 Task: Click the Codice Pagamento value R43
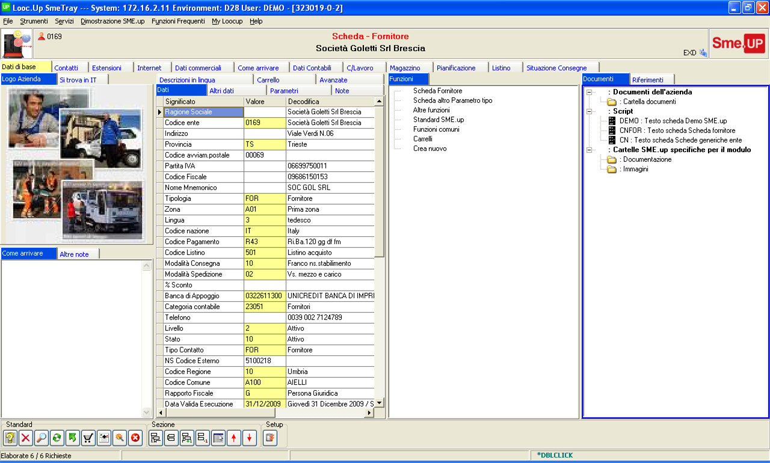click(x=265, y=242)
